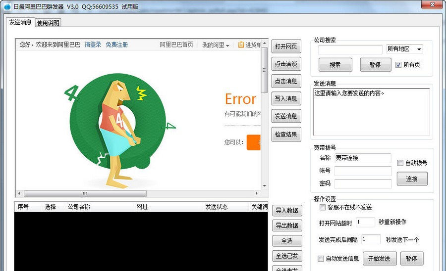Click the 导入数据 button
This screenshot has height=271, width=446.
click(287, 211)
